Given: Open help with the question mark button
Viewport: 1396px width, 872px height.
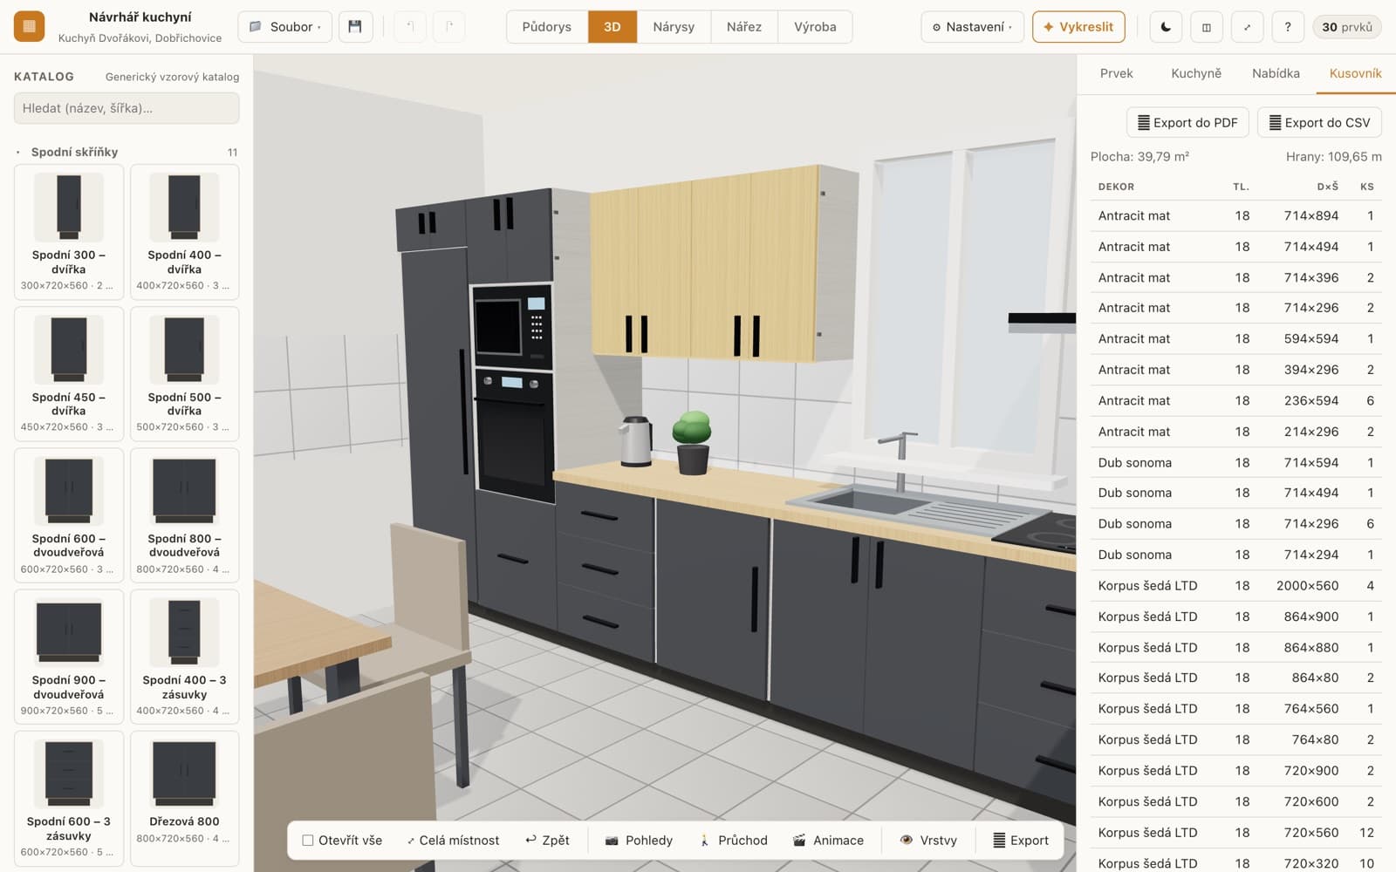Looking at the screenshot, I should tap(1288, 27).
